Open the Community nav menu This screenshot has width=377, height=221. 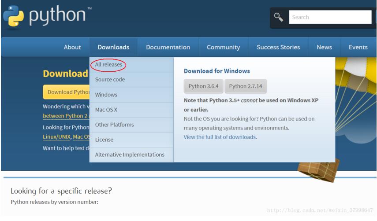coord(224,47)
